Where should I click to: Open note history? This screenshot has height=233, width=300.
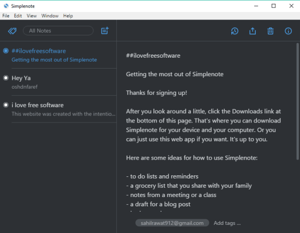[x=235, y=31]
